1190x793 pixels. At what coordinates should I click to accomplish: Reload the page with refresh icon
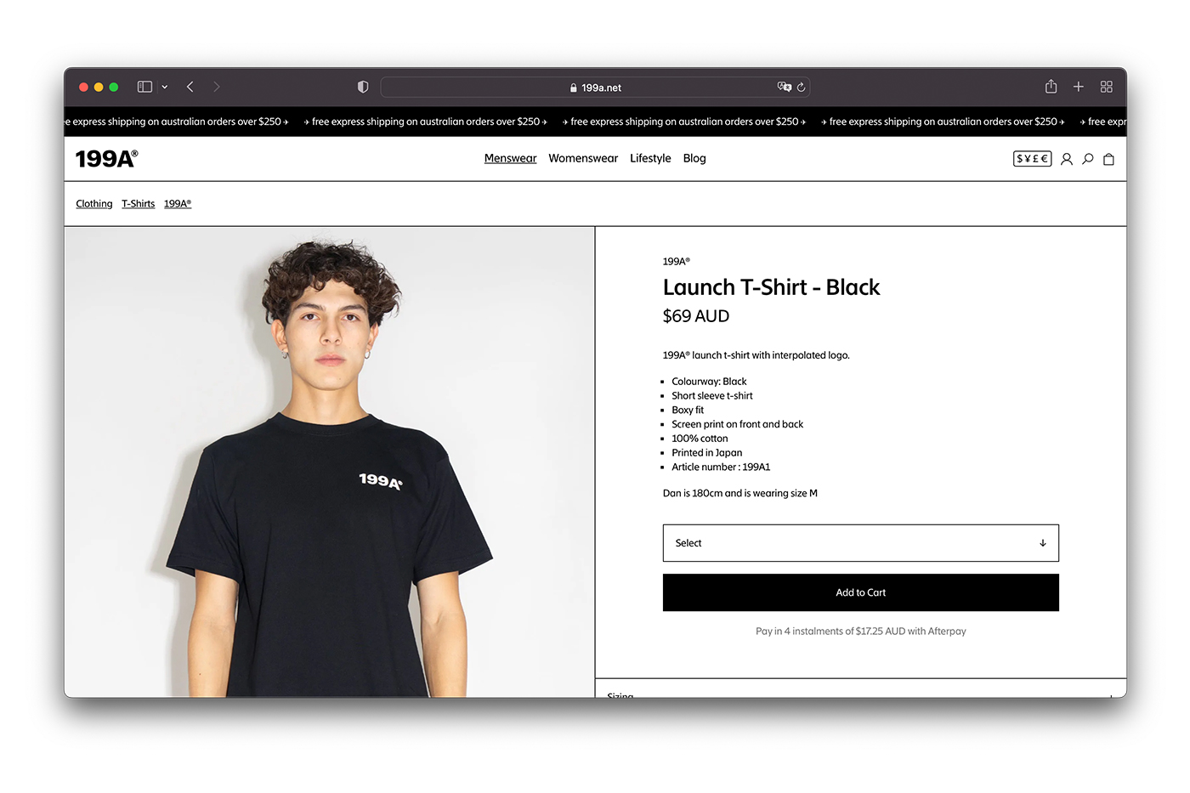(x=801, y=87)
